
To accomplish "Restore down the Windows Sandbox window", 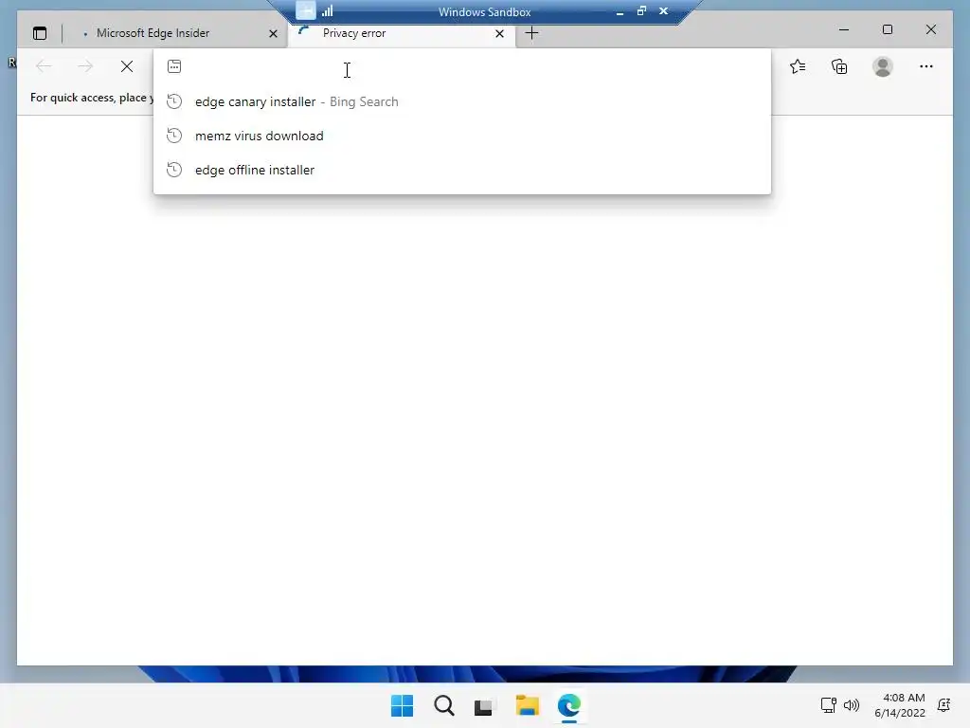I will tap(641, 11).
